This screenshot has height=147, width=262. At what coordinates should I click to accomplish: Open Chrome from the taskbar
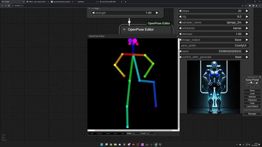(x=111, y=145)
